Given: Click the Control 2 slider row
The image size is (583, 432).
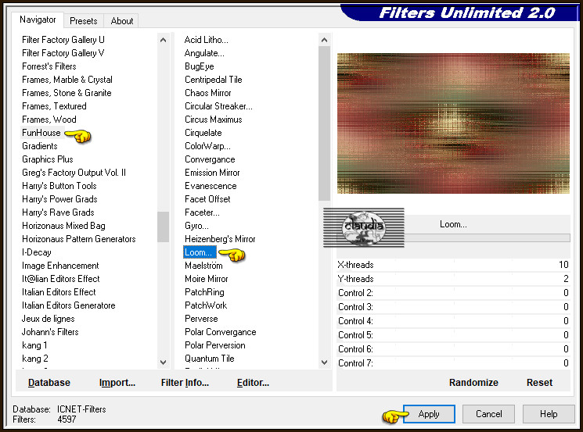Looking at the screenshot, I should [453, 293].
